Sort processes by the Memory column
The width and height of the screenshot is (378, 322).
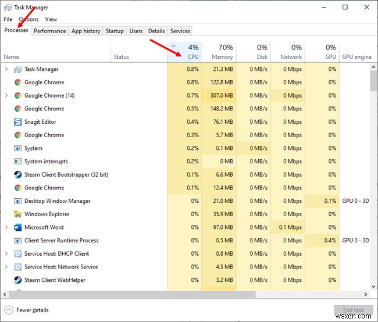[x=219, y=52]
